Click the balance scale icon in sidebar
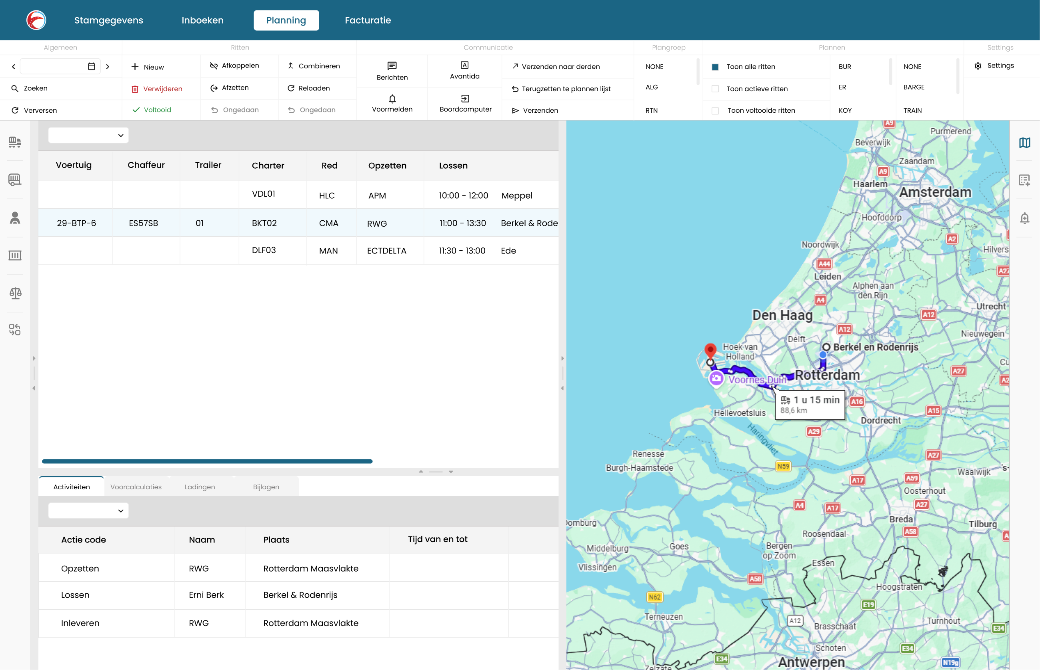The width and height of the screenshot is (1040, 670). coord(15,293)
